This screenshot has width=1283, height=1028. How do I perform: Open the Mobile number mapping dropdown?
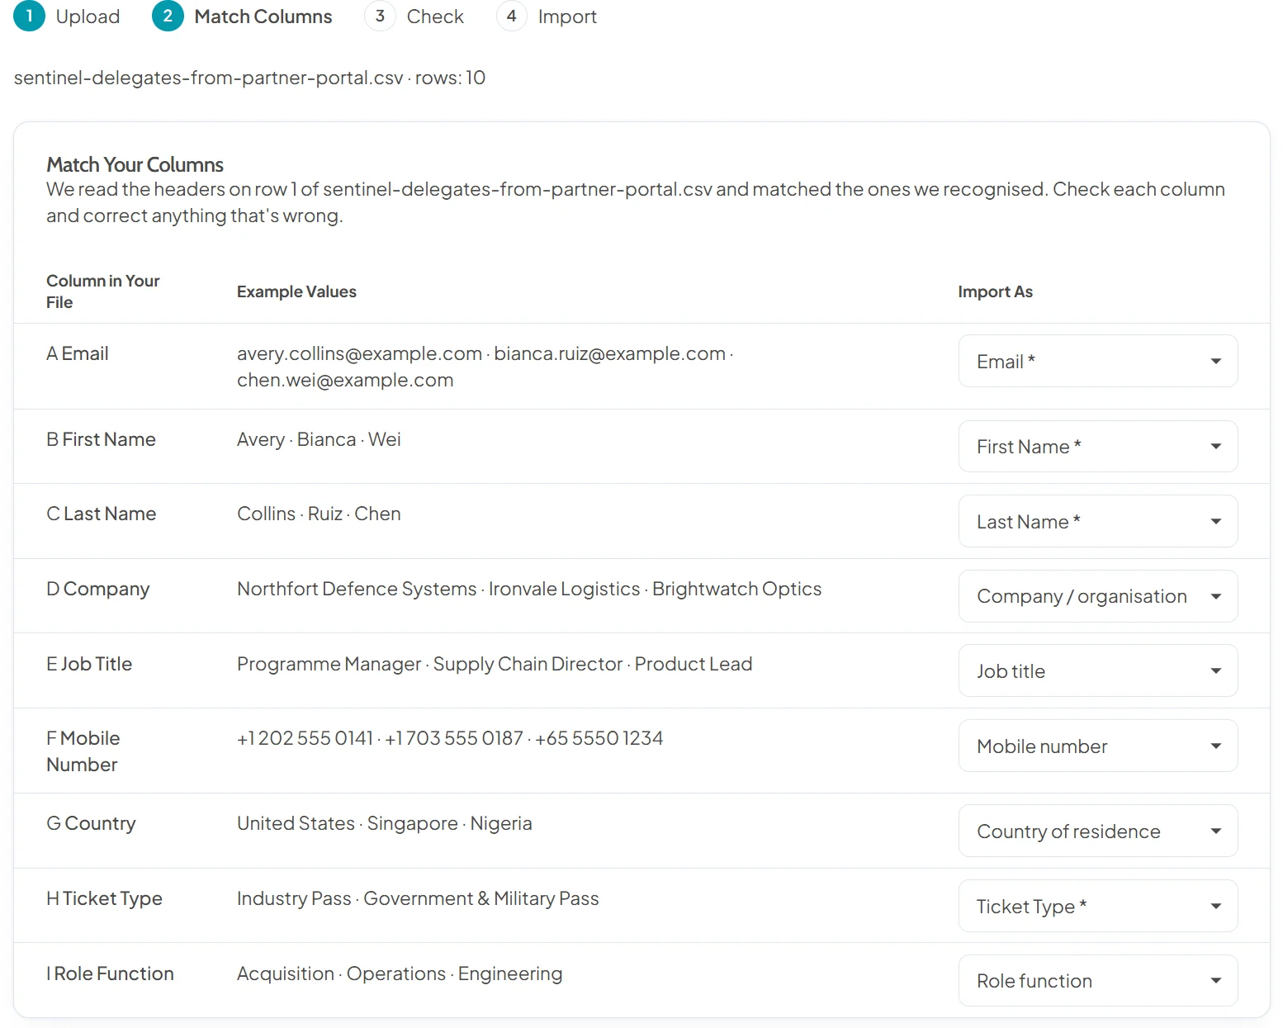click(x=1097, y=746)
